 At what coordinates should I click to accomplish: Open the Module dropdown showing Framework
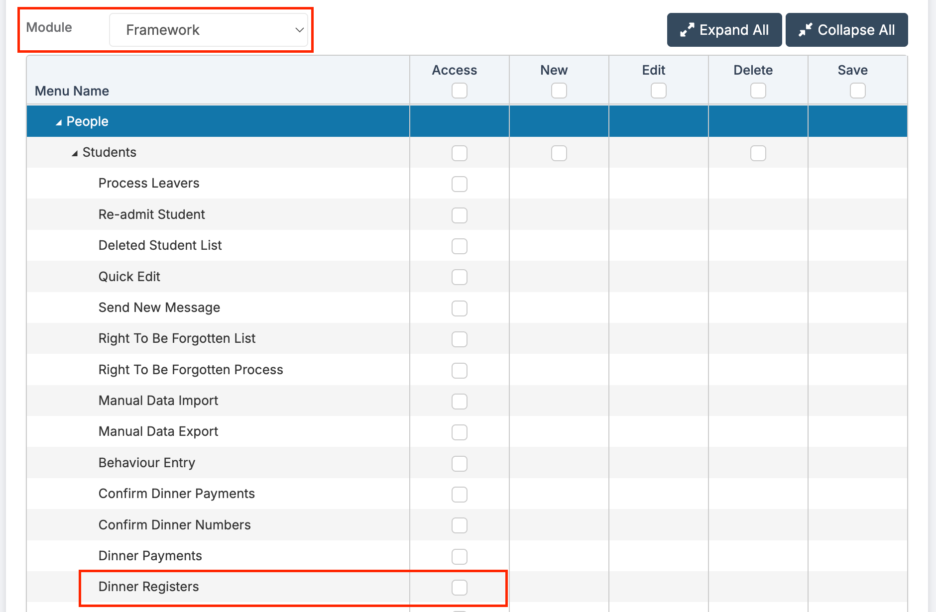point(209,30)
